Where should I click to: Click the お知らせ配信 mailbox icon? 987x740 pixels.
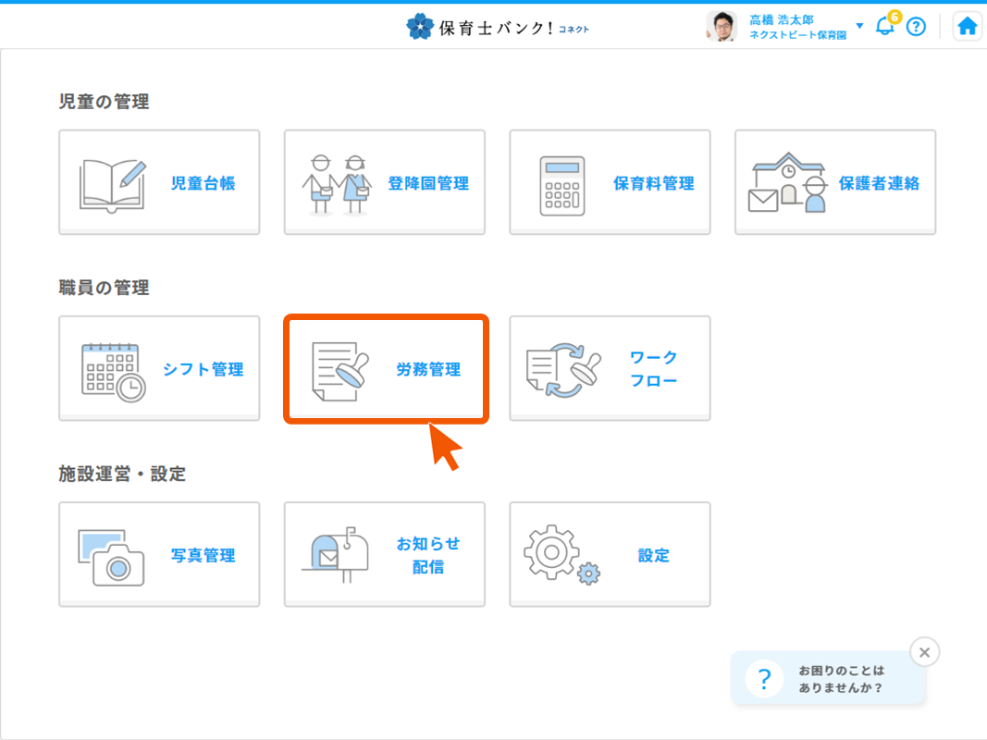[337, 555]
